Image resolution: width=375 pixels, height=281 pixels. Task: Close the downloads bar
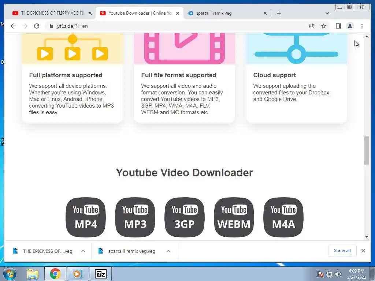pyautogui.click(x=363, y=250)
